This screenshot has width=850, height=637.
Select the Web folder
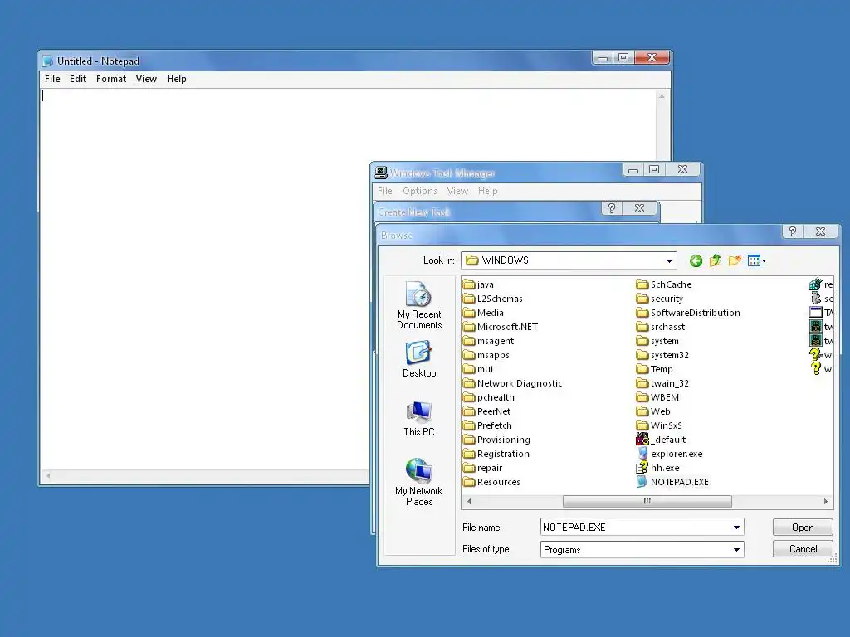(654, 411)
